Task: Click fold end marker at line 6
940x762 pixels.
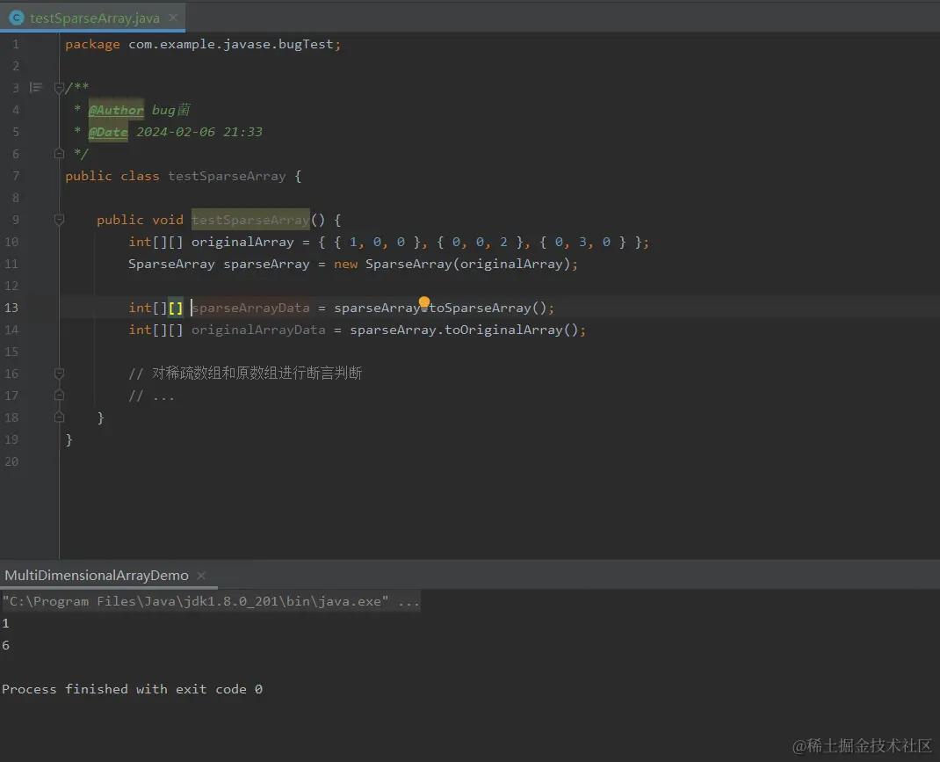Action: tap(59, 154)
